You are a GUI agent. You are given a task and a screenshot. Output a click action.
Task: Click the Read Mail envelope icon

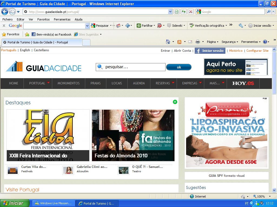(x=190, y=42)
